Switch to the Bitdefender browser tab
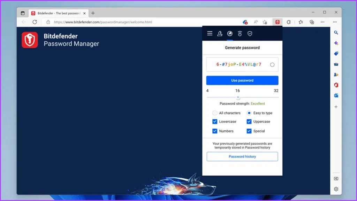Screen dimensions: 357x201 56,13
